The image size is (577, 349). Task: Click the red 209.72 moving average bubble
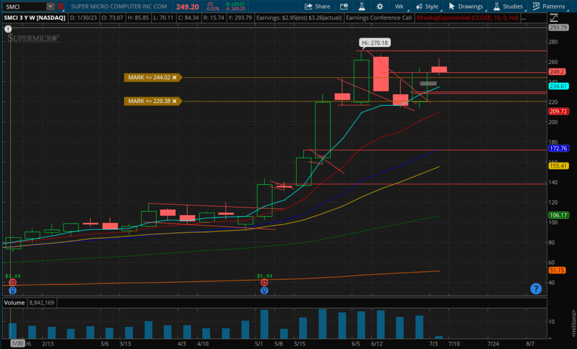[558, 111]
